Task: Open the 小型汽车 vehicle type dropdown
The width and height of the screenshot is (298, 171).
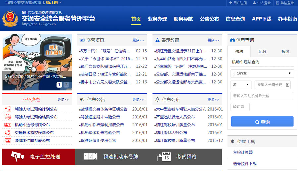Action: click(x=262, y=73)
